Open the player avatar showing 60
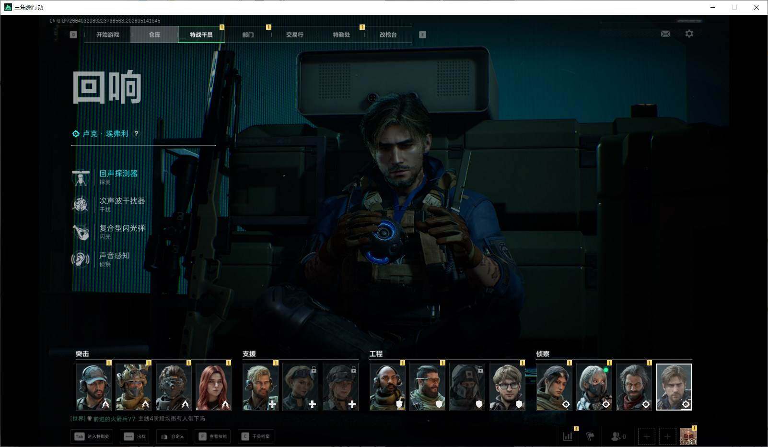This screenshot has height=447, width=768. [688, 436]
